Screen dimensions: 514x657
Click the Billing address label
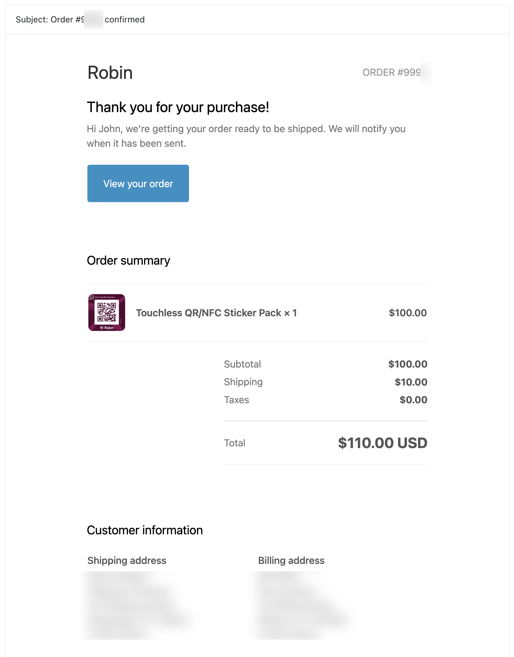291,561
